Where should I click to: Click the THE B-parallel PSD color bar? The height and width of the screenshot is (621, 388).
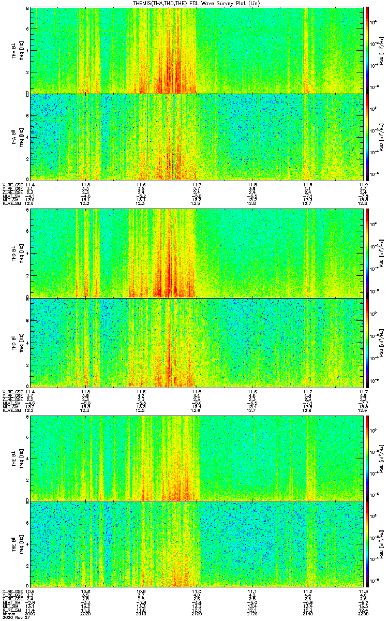click(x=368, y=543)
